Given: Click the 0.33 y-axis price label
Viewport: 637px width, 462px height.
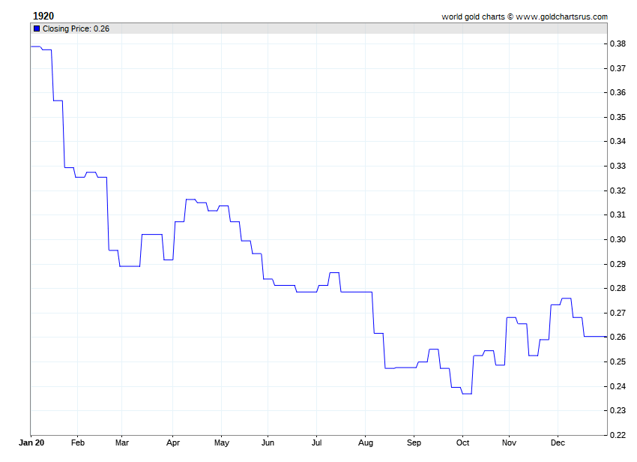Looking at the screenshot, I should (x=618, y=166).
